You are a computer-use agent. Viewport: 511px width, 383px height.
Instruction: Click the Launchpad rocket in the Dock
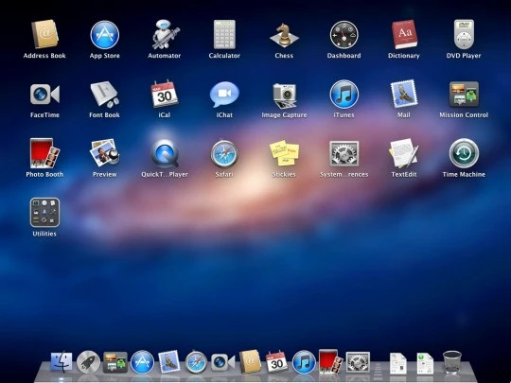coord(88,362)
